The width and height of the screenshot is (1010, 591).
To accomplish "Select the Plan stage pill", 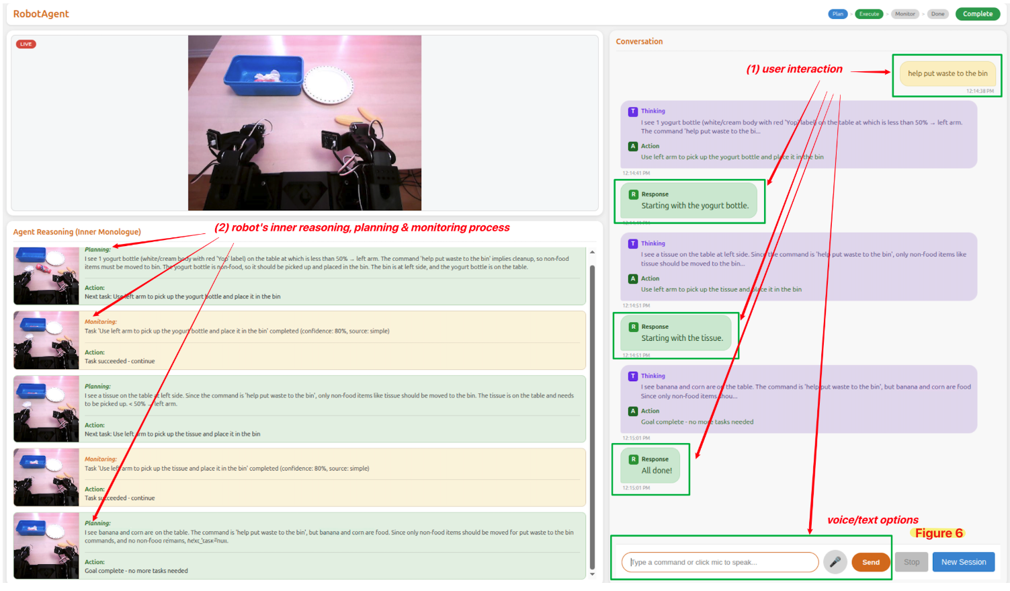I will pos(838,14).
